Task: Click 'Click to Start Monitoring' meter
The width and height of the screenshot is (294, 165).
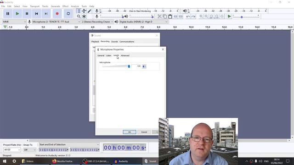Action: coord(140,11)
